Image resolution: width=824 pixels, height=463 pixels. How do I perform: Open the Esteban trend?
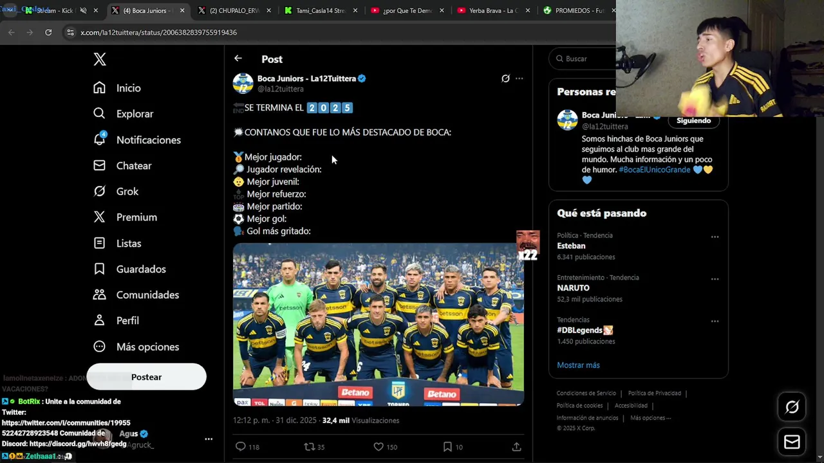pos(571,246)
